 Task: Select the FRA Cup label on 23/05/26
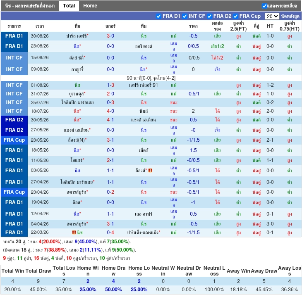[14, 140]
